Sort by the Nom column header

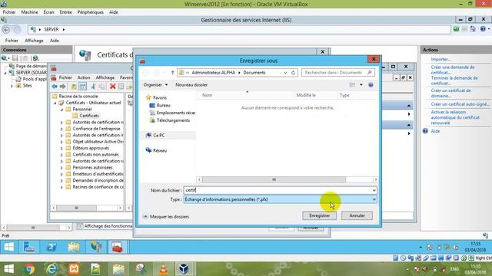tap(207, 95)
